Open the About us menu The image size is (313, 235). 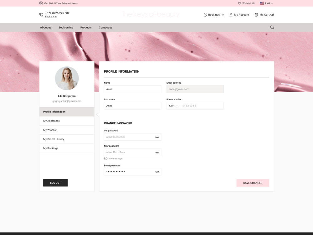45,27
